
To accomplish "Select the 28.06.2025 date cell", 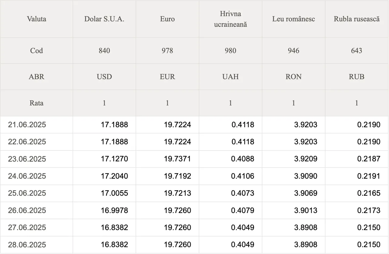I will coord(36,245).
